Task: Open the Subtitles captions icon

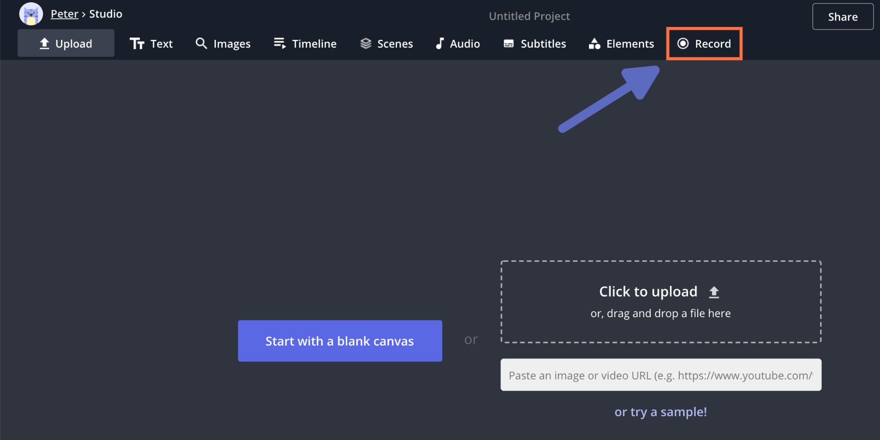Action: 509,44
